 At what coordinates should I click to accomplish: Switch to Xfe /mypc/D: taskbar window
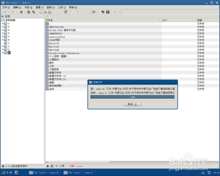click(44, 172)
